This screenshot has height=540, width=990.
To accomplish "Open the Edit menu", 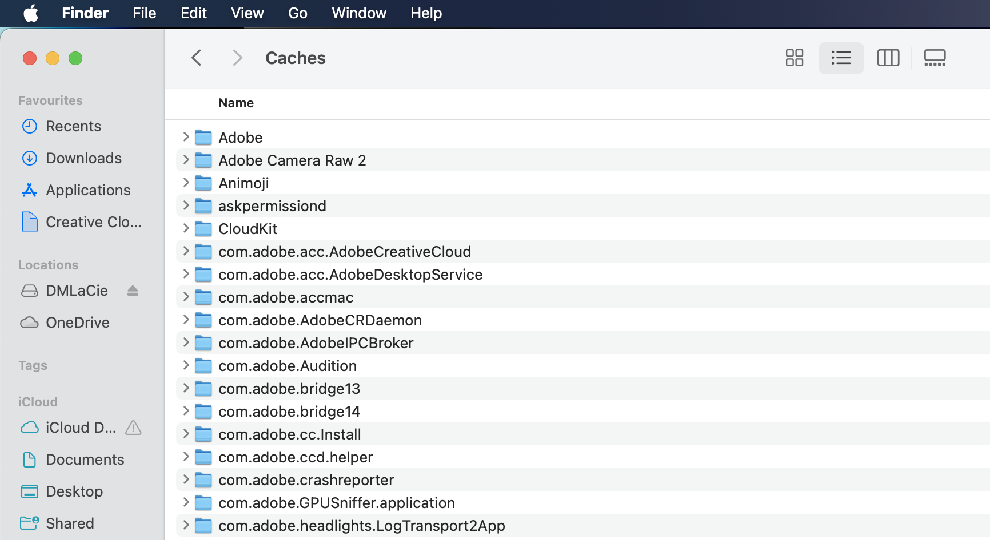I will coord(194,13).
